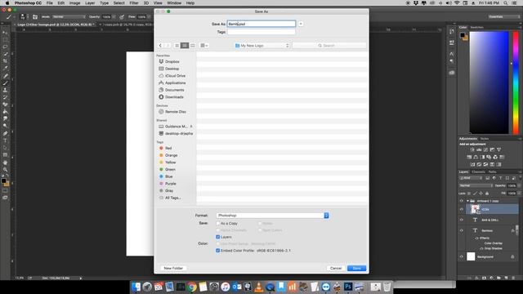Hide the ICON layer
This screenshot has height=294, width=523.
tap(462, 209)
